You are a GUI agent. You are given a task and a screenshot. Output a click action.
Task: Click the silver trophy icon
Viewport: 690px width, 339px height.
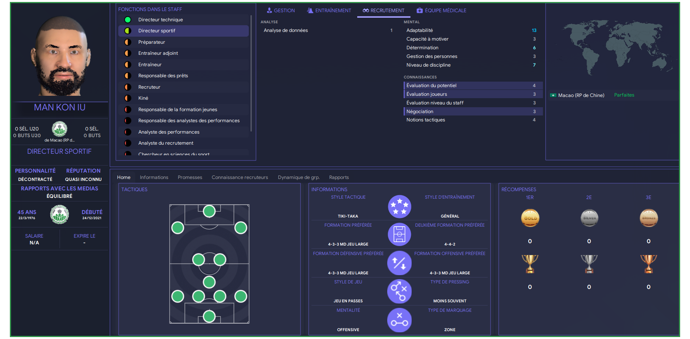[589, 264]
